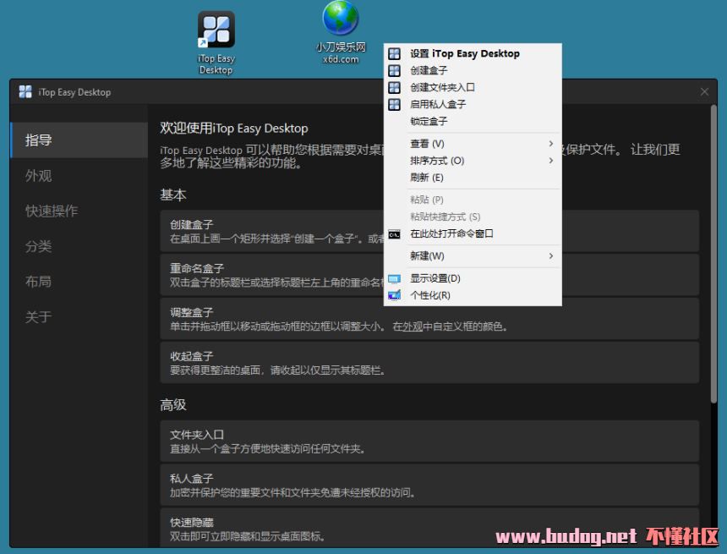Click the monitor icon for 显示设置(D)
This screenshot has height=554, width=727.
pyautogui.click(x=394, y=278)
